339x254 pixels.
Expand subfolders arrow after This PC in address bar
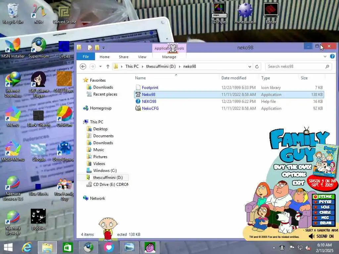pyautogui.click(x=142, y=66)
